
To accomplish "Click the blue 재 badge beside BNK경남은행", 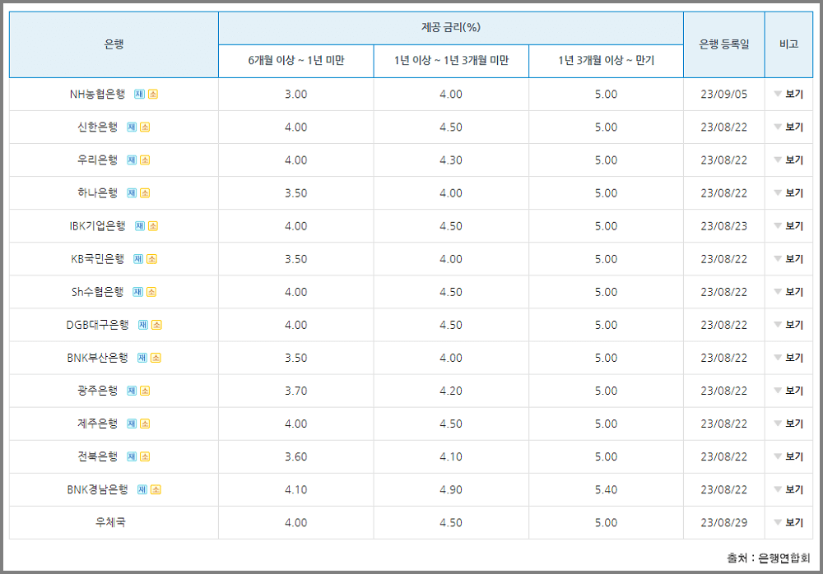I will 142,489.
